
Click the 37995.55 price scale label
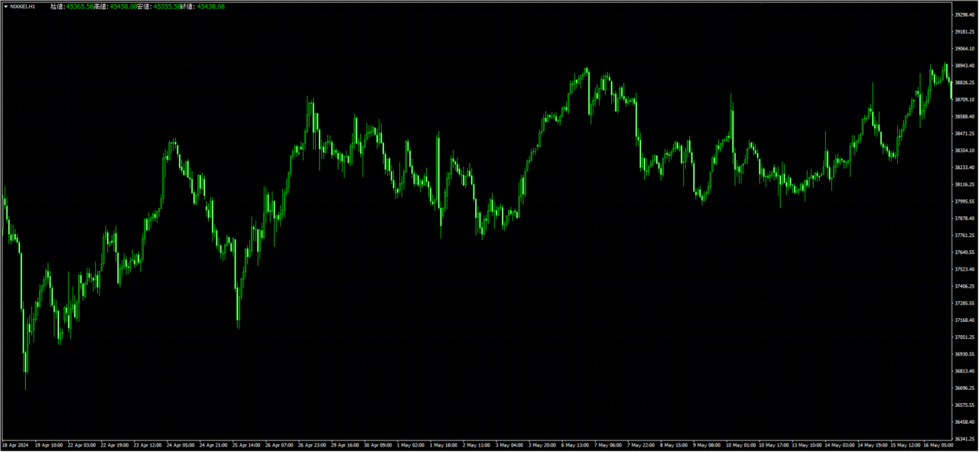point(964,201)
